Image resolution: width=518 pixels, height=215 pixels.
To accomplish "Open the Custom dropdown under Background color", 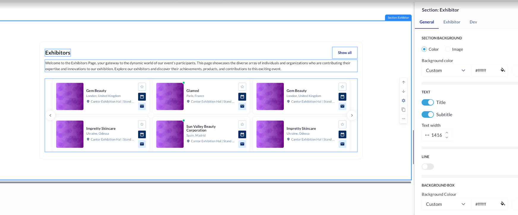I will pos(446,71).
